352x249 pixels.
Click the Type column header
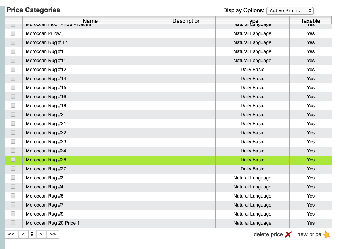(252, 21)
